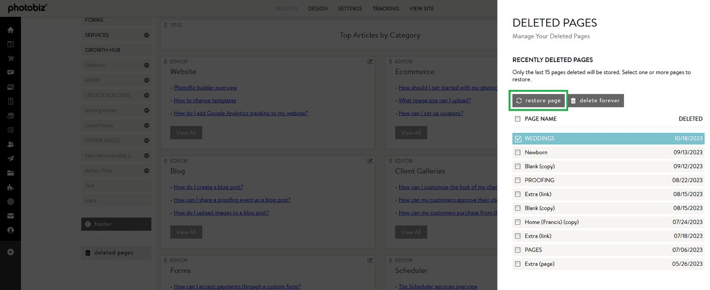Open the BUILDER top menu
710x290 pixels.
pyautogui.click(x=286, y=9)
